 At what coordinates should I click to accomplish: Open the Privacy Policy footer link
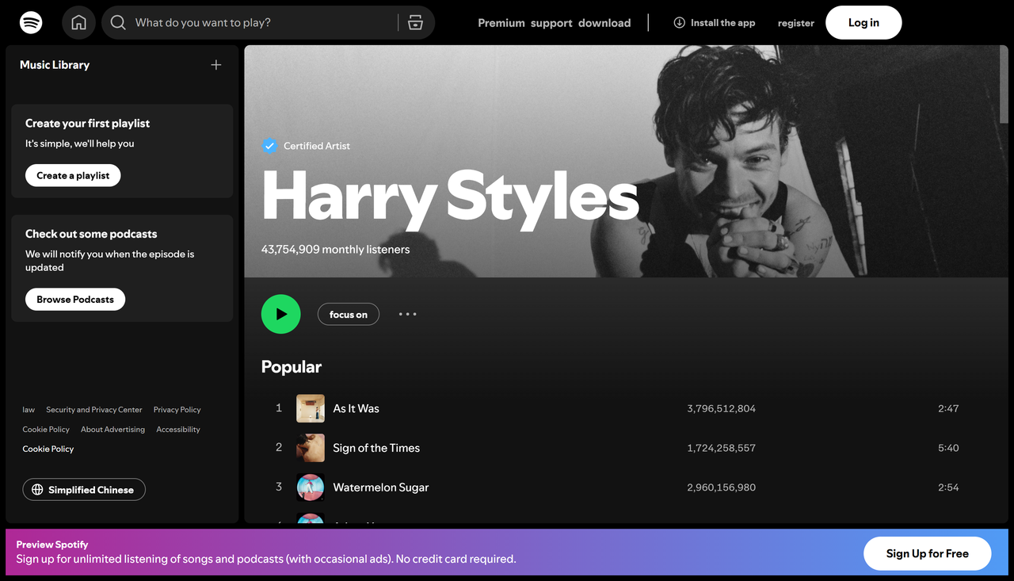coord(177,410)
